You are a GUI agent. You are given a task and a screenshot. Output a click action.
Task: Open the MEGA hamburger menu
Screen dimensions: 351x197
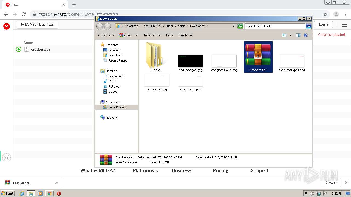pyautogui.click(x=344, y=25)
